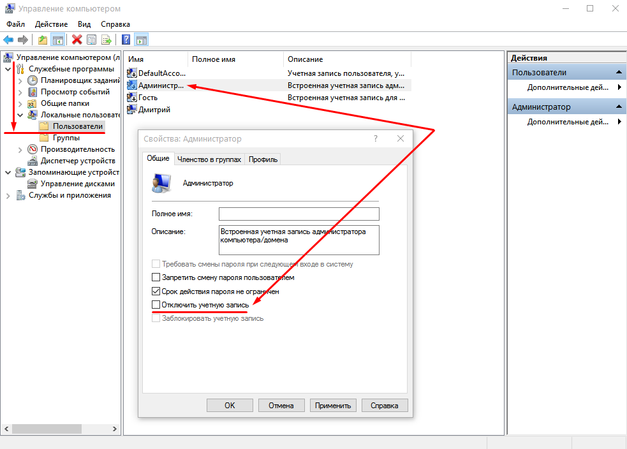Expand the Службы и приложения node

8,196
